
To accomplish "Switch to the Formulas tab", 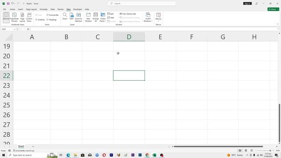I will coord(43,9).
